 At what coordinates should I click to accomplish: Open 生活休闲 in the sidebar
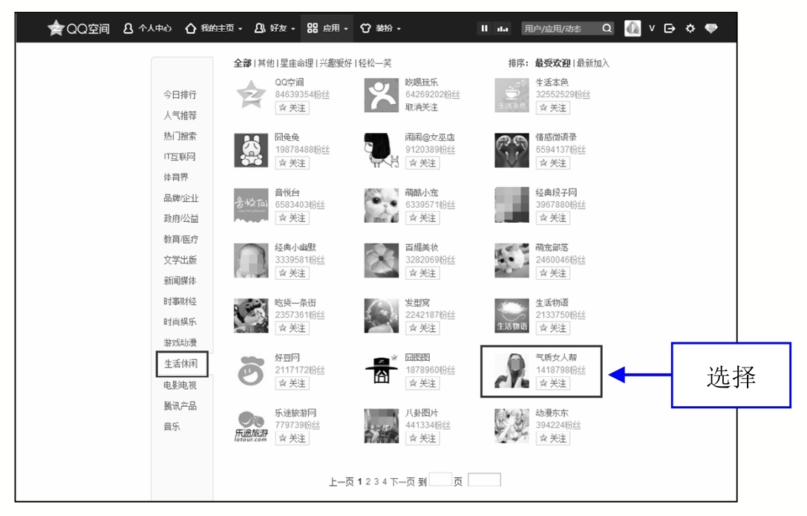pyautogui.click(x=180, y=364)
